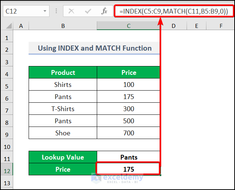
Task: Select column B header
Action: [x=63, y=26]
